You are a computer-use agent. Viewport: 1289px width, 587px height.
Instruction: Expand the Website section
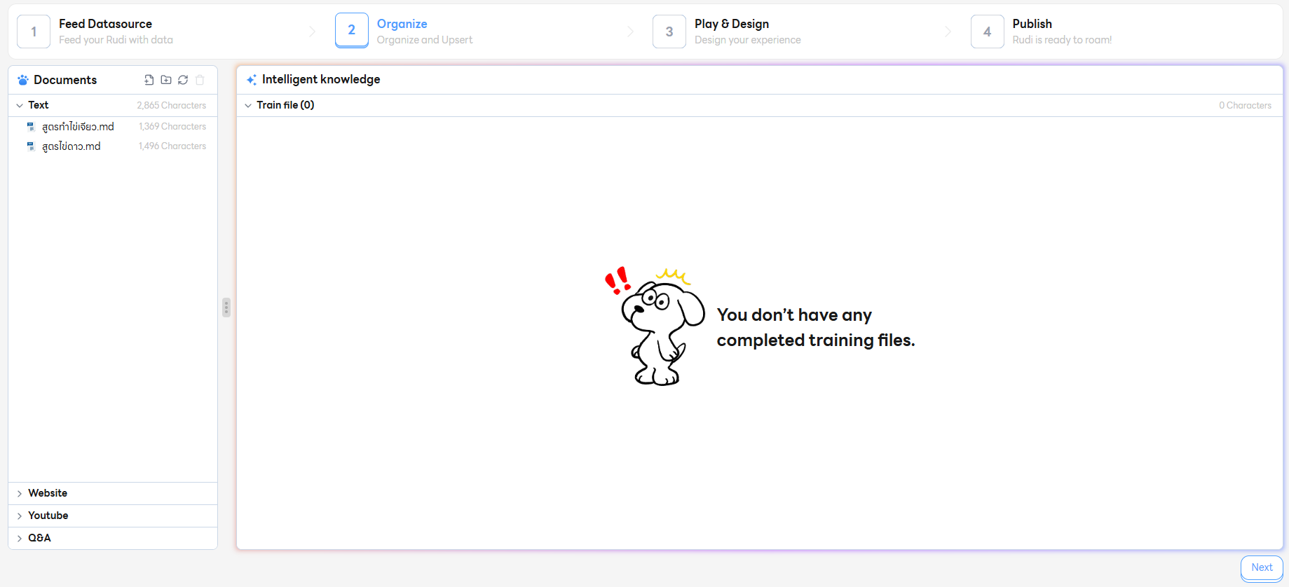(x=20, y=493)
